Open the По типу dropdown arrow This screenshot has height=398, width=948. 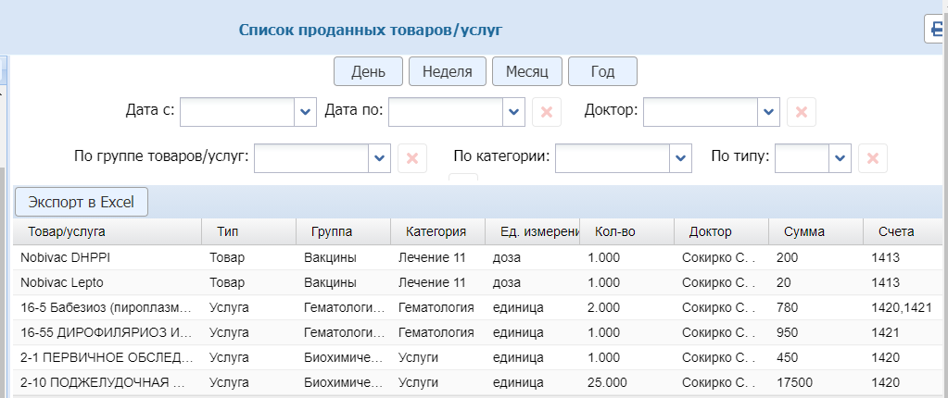coord(840,157)
